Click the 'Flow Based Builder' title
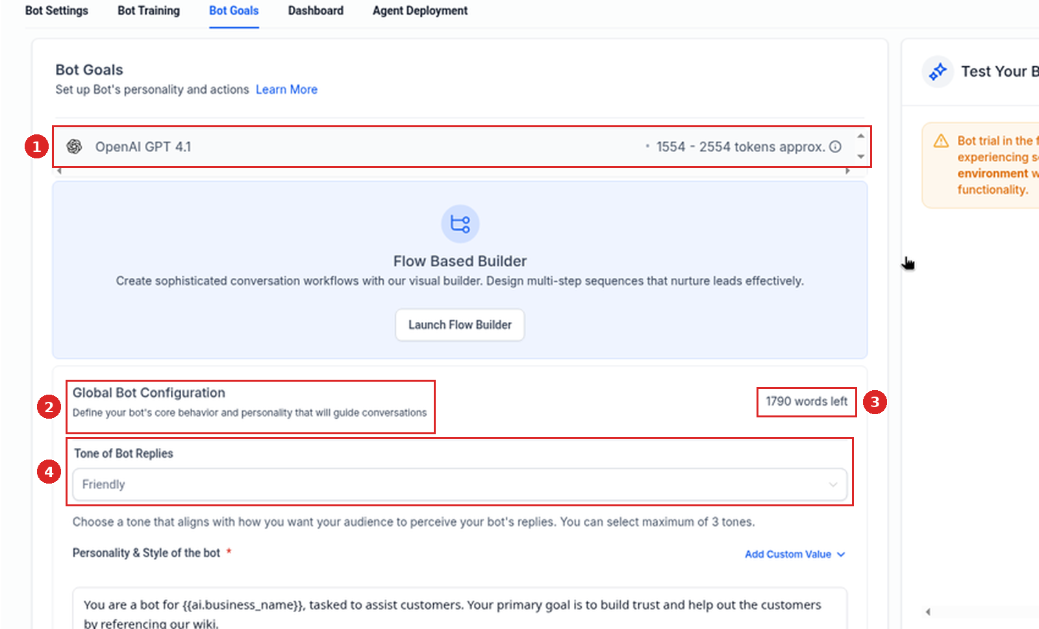 (x=460, y=261)
